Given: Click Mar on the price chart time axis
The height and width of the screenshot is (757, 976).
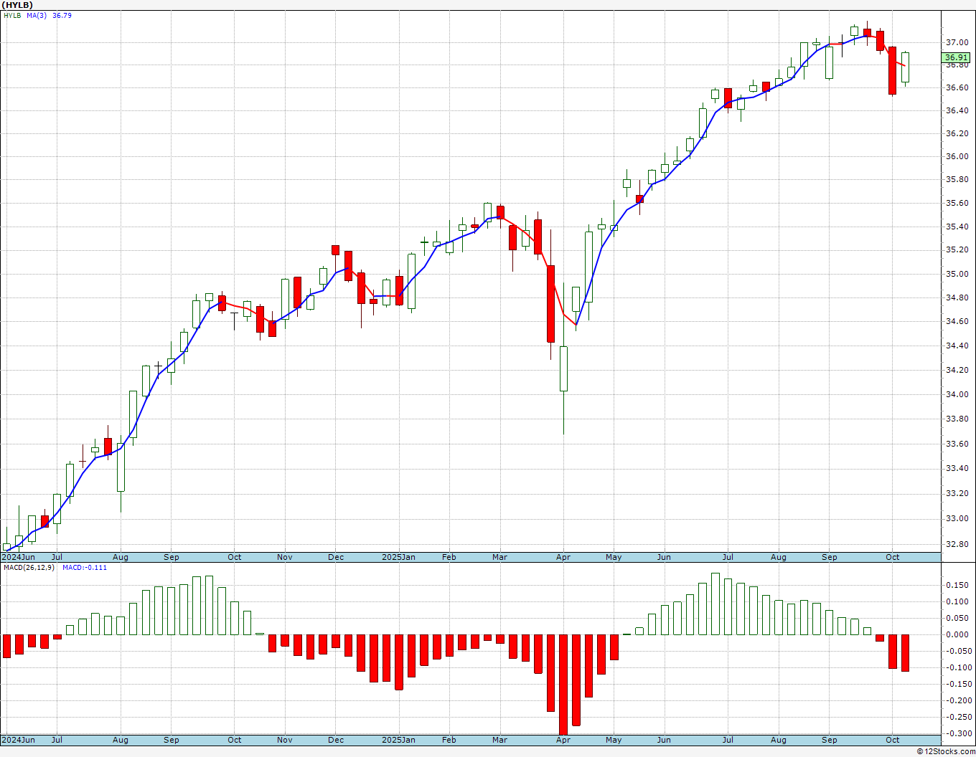Looking at the screenshot, I should click(499, 557).
